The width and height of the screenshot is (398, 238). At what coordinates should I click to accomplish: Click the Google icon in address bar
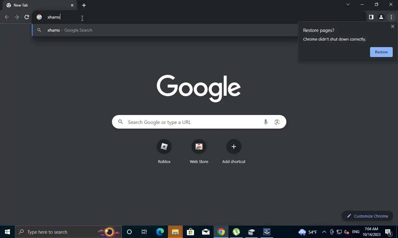[39, 17]
